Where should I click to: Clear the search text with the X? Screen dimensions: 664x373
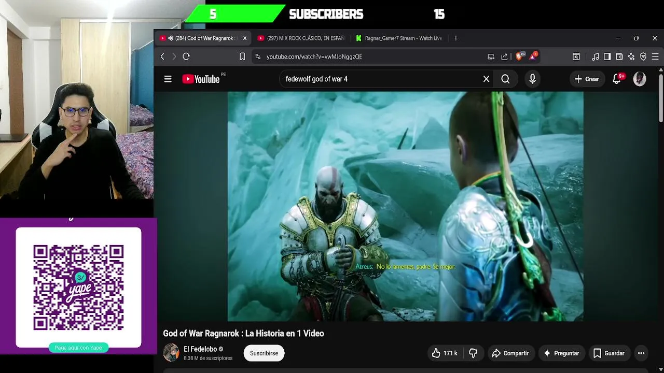tap(486, 79)
